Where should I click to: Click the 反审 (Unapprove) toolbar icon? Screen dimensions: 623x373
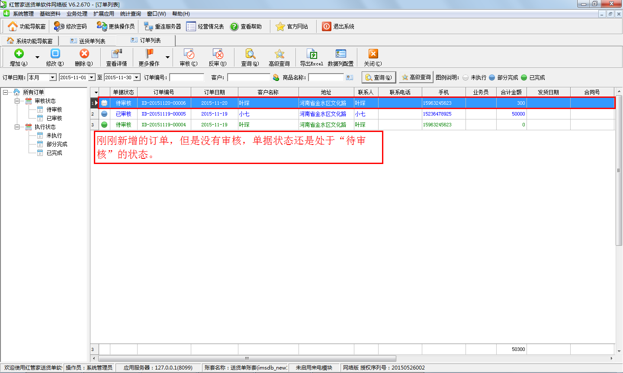coord(218,54)
